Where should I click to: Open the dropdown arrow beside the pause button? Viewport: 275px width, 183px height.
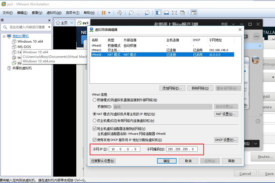pyautogui.click(x=109, y=13)
